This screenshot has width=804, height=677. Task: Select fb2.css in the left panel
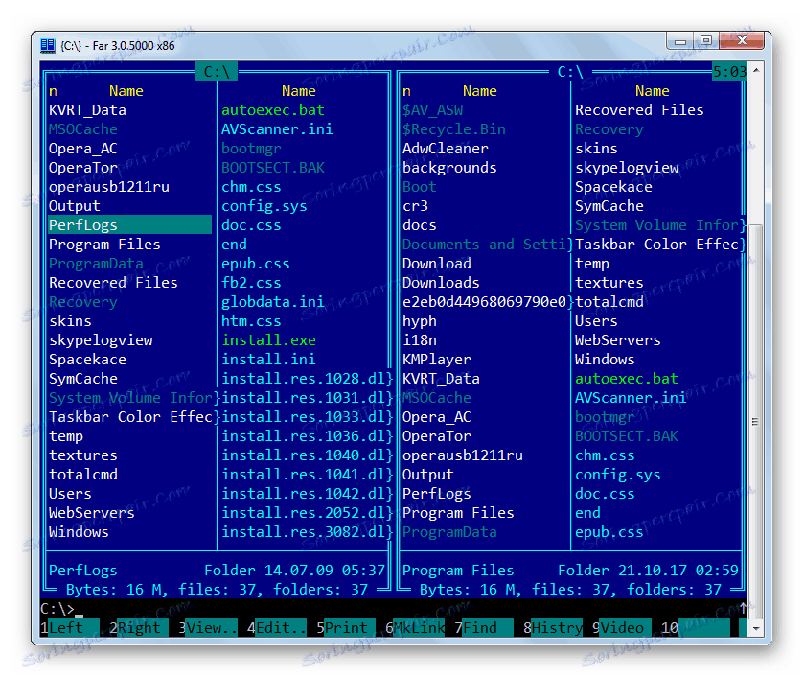251,283
